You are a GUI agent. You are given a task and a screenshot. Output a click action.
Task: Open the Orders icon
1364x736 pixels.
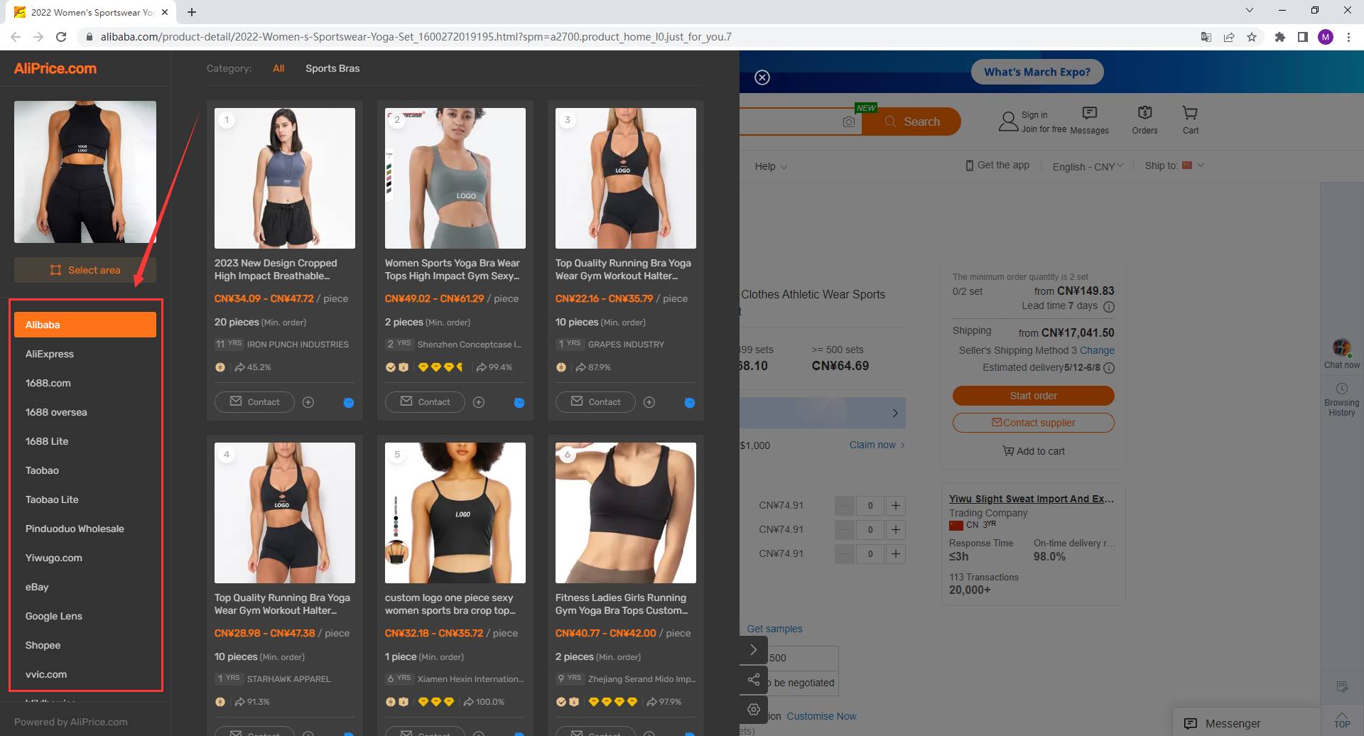[1144, 120]
